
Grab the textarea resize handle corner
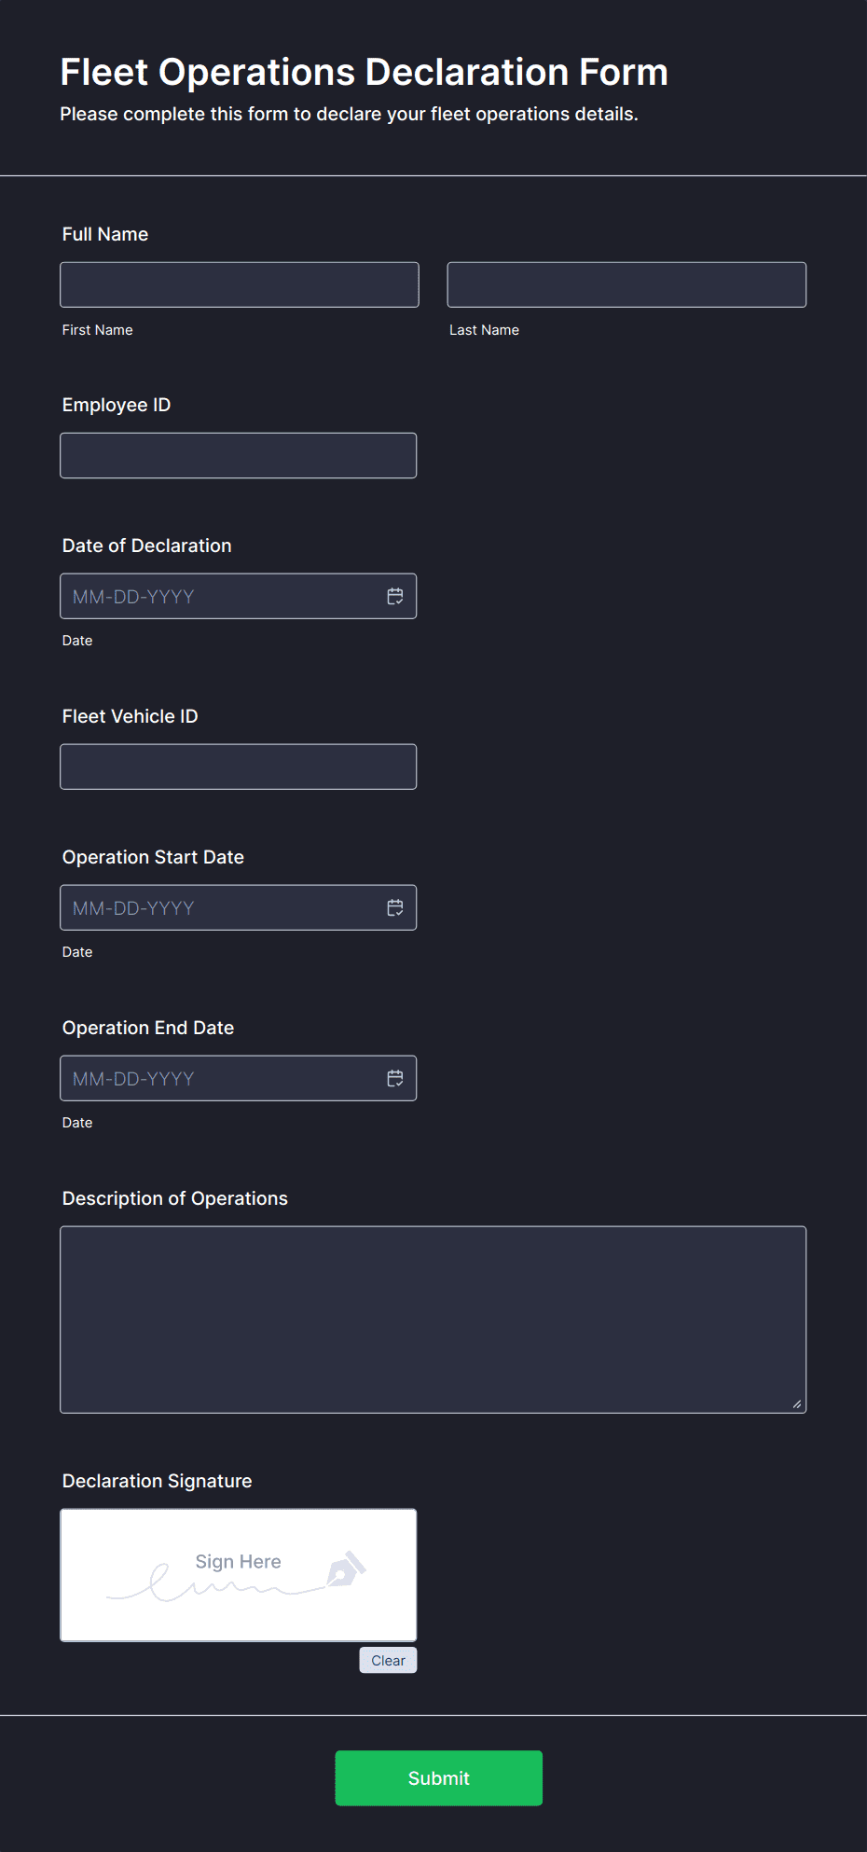797,1403
